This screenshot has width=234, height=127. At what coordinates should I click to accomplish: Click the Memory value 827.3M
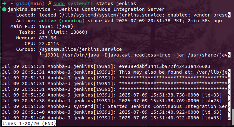point(48,38)
